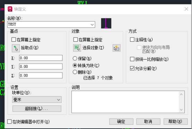192x129 pixels.
Task: Select the 保留(R) radio option
Action: (x=75, y=58)
